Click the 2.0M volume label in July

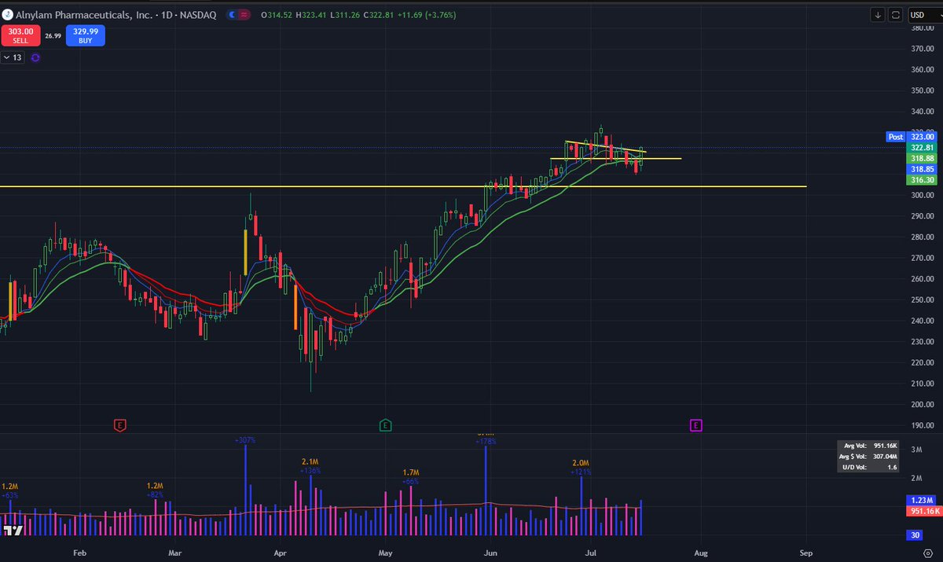click(581, 463)
